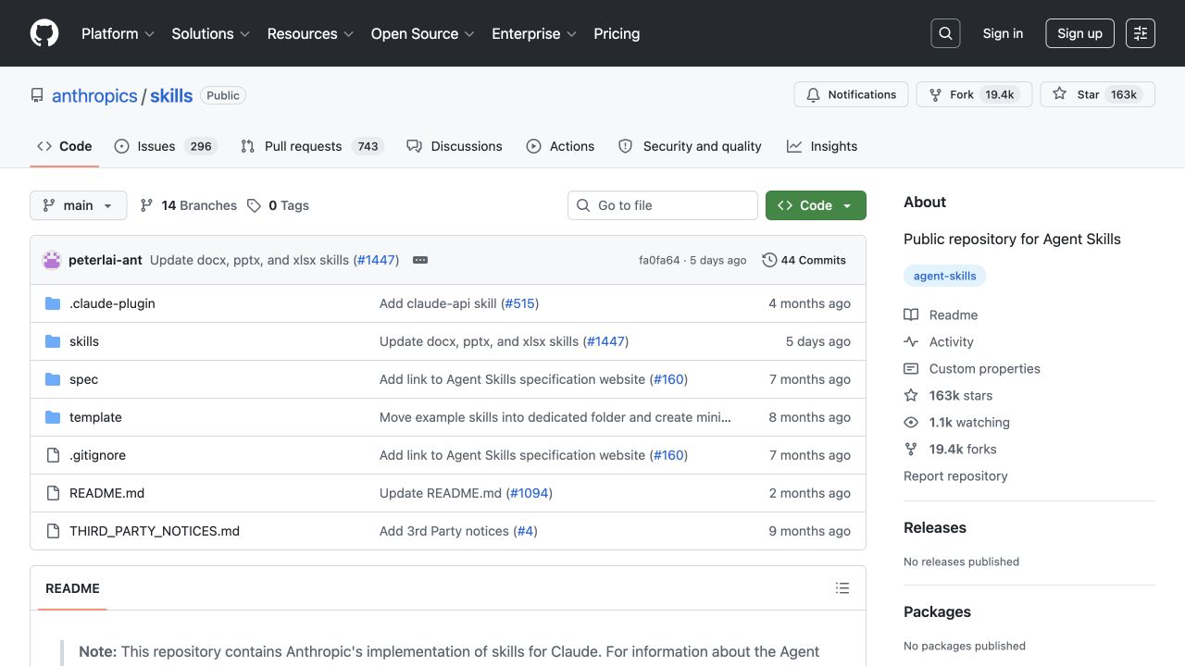Screen dimensions: 1185x666
Task: Open the Activity link in About
Action: (939, 341)
